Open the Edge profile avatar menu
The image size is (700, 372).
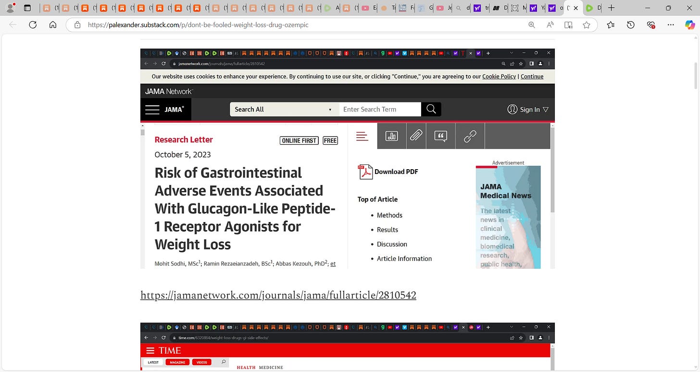point(10,8)
